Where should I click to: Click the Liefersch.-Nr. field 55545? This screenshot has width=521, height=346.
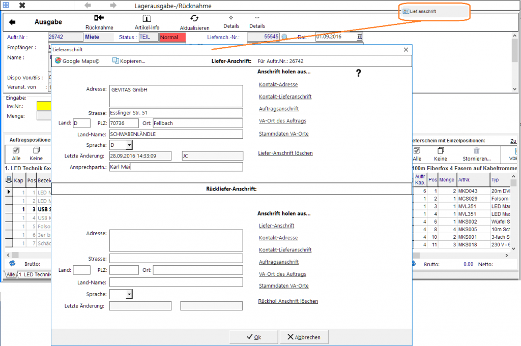pyautogui.click(x=263, y=37)
